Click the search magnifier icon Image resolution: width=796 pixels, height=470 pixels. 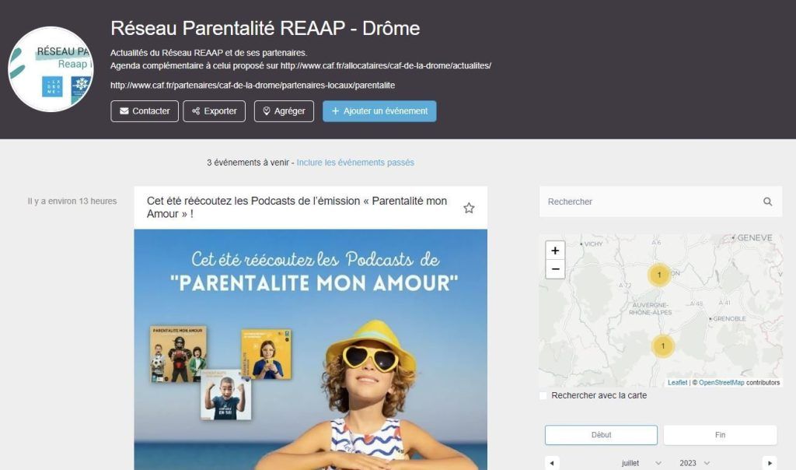767,202
